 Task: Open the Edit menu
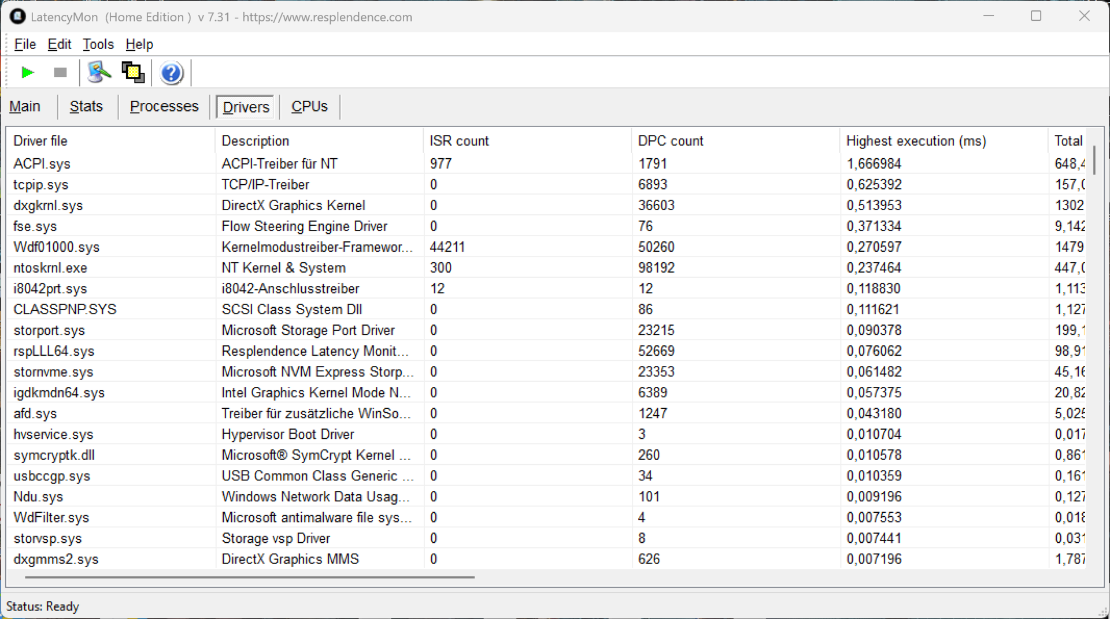point(59,44)
